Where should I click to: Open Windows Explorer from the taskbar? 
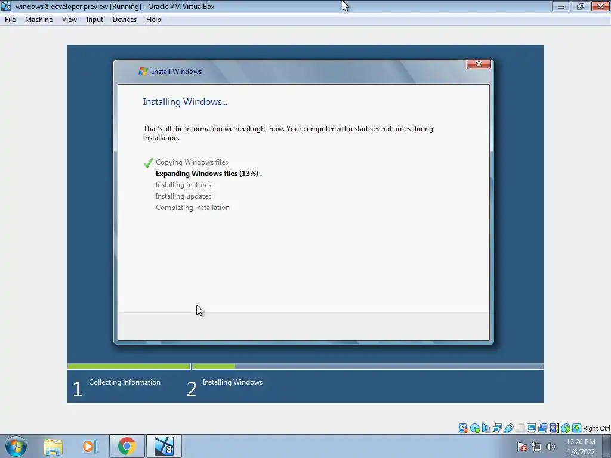point(53,446)
